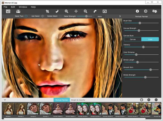This screenshot has width=163, height=121.
Task: Select the Delete Detail icon
Action: pyautogui.click(x=60, y=16)
